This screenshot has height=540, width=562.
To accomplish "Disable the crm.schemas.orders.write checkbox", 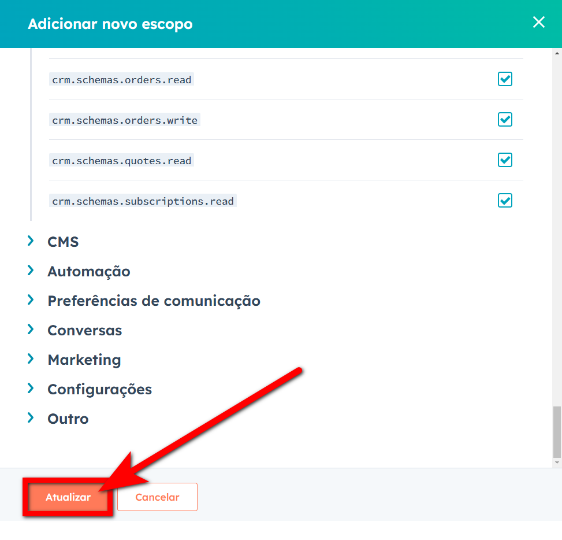I will 504,120.
